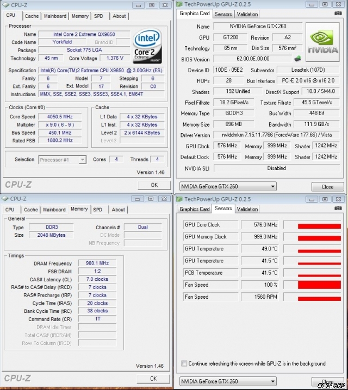Click the FSB:DRAM value 1:2
Screen dimensions: 348x390
pos(97,271)
